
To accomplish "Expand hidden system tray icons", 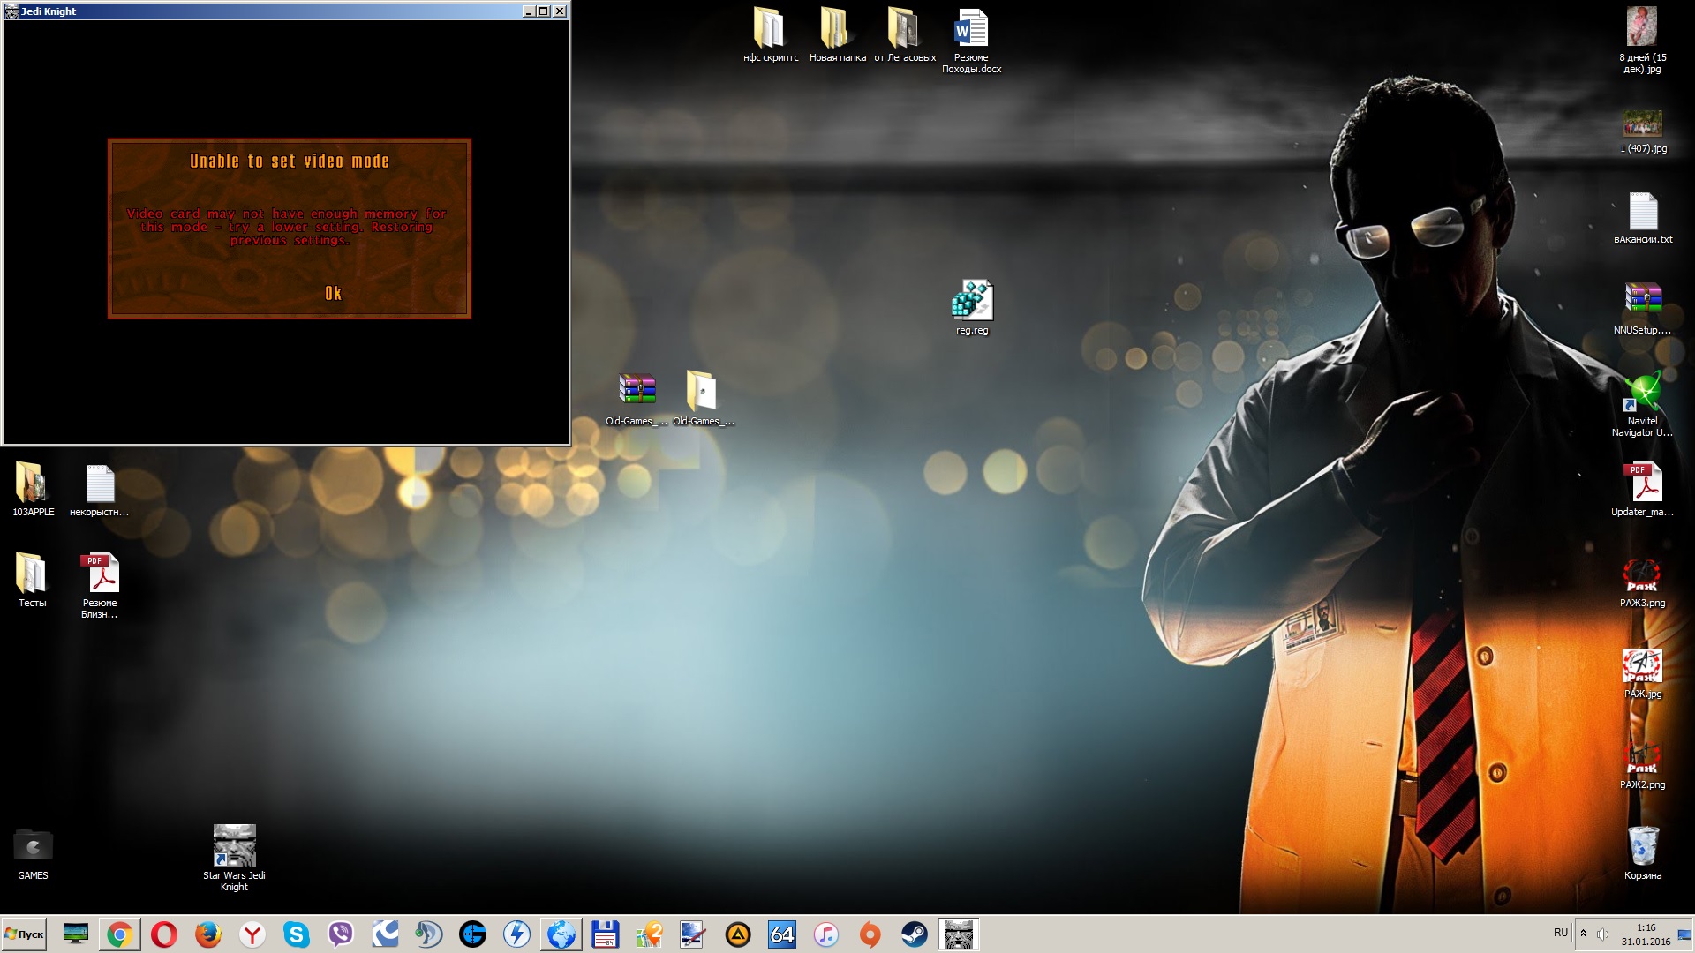I will [x=1583, y=934].
